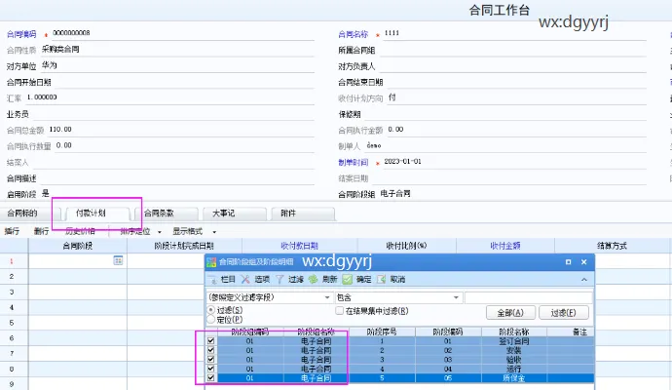Select the 定位(P) radio button
The height and width of the screenshot is (390, 672).
click(211, 320)
